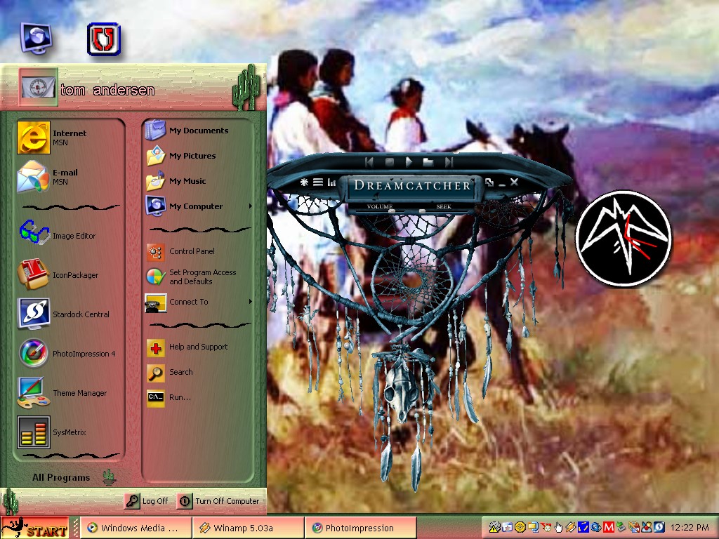Open the E-mail MSN envelope icon
This screenshot has height=539, width=719.
tap(33, 177)
